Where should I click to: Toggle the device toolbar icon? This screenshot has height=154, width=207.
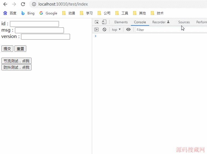pos(104,22)
